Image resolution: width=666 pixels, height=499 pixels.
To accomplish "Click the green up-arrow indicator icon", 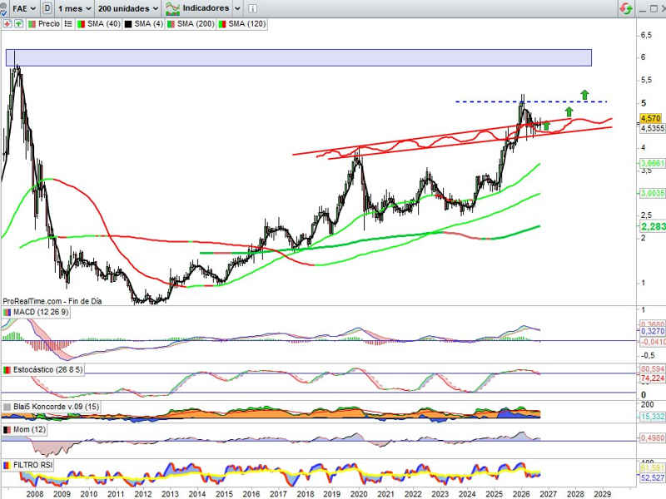I will click(x=18, y=24).
